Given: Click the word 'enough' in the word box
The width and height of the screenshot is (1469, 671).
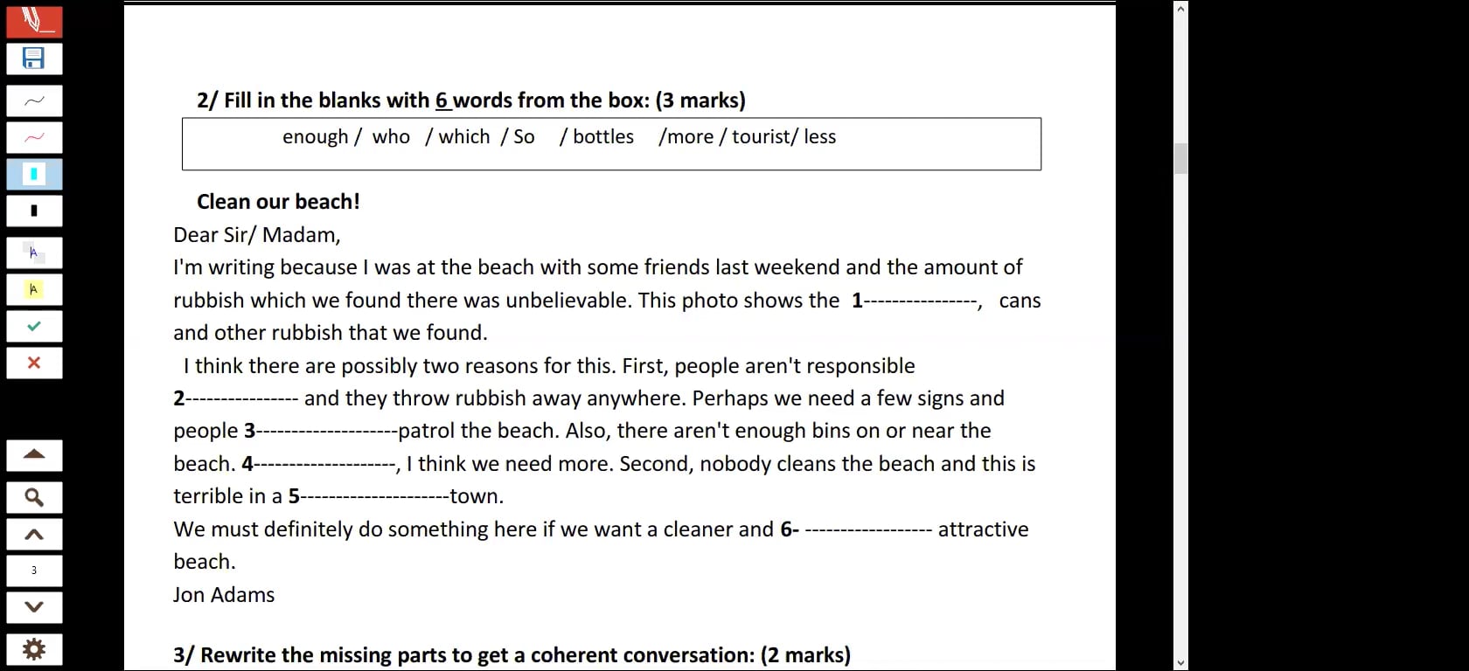Looking at the screenshot, I should (315, 137).
